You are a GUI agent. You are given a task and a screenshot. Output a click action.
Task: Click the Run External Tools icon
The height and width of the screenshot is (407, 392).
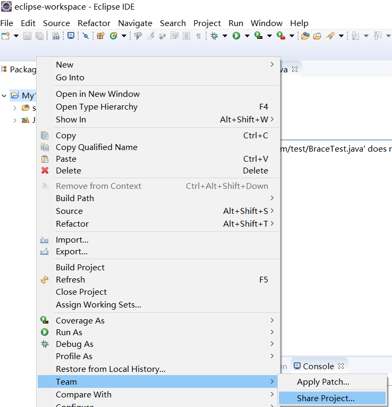pos(281,36)
